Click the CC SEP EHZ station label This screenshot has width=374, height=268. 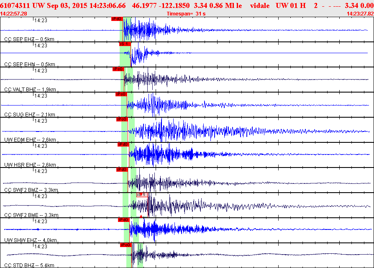click(x=29, y=39)
